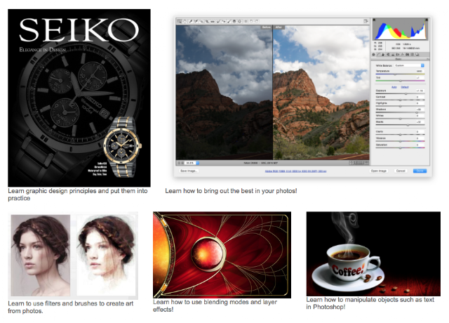Select the Hand tool in Camera Raw toolbar
The width and height of the screenshot is (449, 323).
tap(185, 22)
